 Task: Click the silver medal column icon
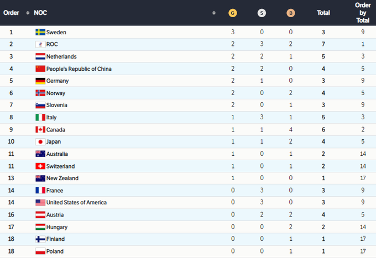(x=262, y=12)
